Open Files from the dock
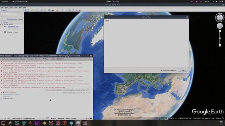Image resolution: width=225 pixels, height=126 pixels. [x=3, y=123]
